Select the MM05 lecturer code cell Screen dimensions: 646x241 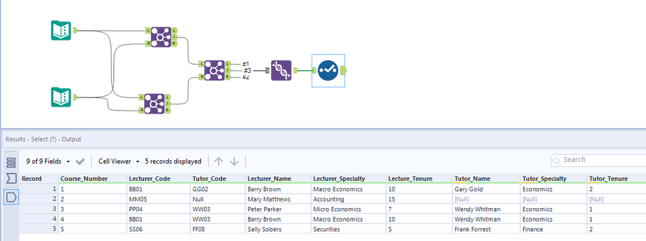pos(158,200)
